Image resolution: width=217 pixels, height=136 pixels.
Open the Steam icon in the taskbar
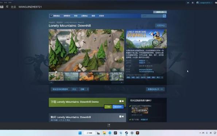click(126, 133)
